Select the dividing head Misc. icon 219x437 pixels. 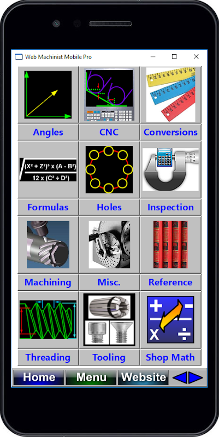(109, 244)
